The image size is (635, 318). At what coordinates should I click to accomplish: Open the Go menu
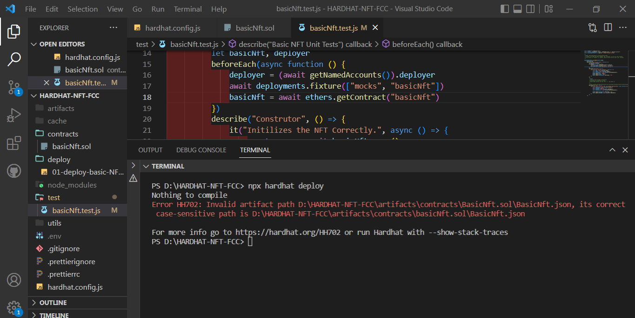click(137, 9)
